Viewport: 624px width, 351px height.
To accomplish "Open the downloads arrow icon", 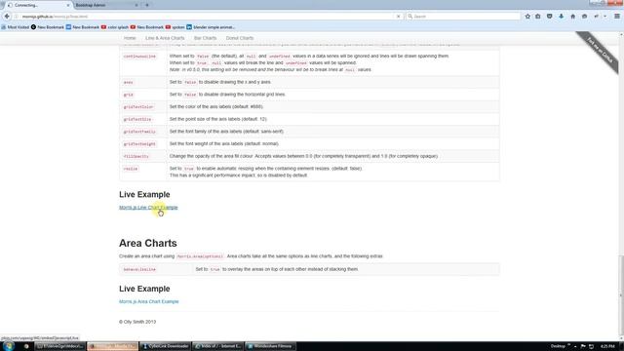I will (562, 17).
